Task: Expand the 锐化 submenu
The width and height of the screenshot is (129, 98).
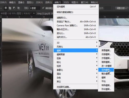Action: [x=76, y=62]
